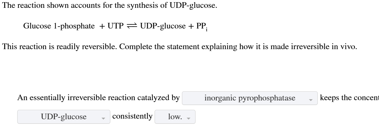
Task: Open the UDP-glucose answer dropdown
Action: [63, 117]
